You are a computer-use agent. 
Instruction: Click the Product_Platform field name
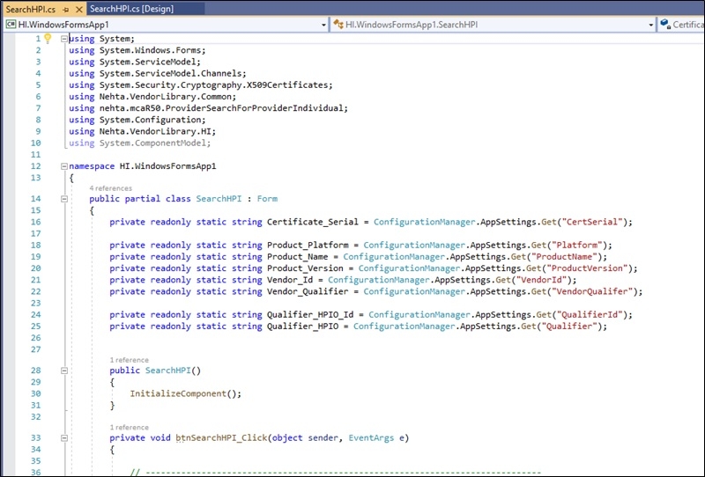point(308,246)
